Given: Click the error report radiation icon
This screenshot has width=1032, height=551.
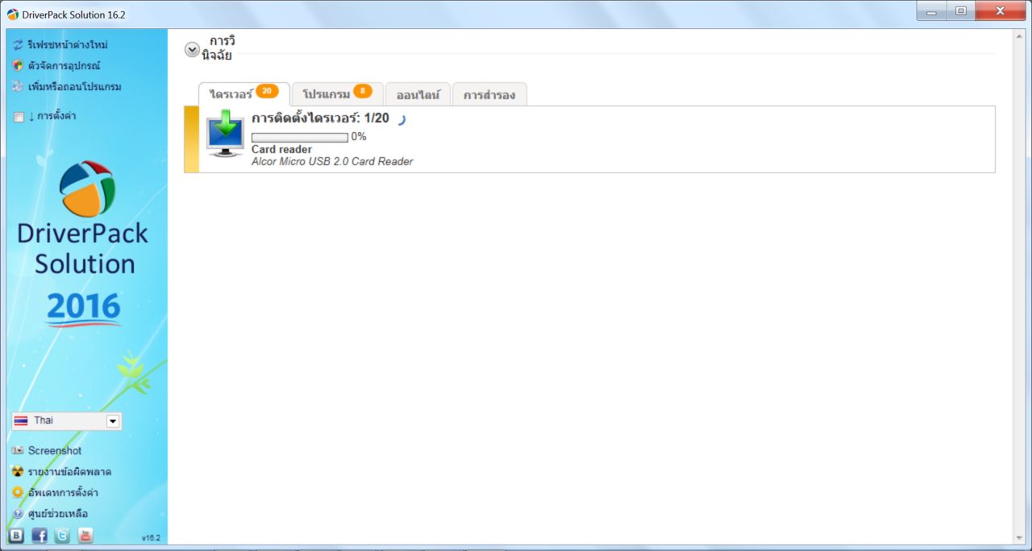Looking at the screenshot, I should (18, 471).
